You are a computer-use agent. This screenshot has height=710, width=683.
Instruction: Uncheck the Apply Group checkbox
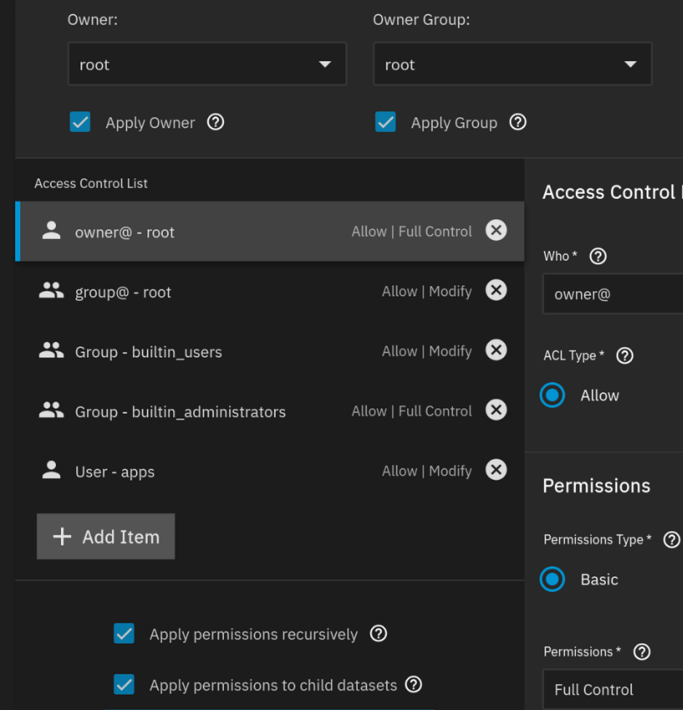coord(386,122)
